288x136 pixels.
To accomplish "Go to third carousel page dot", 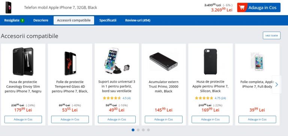I will [143, 130].
